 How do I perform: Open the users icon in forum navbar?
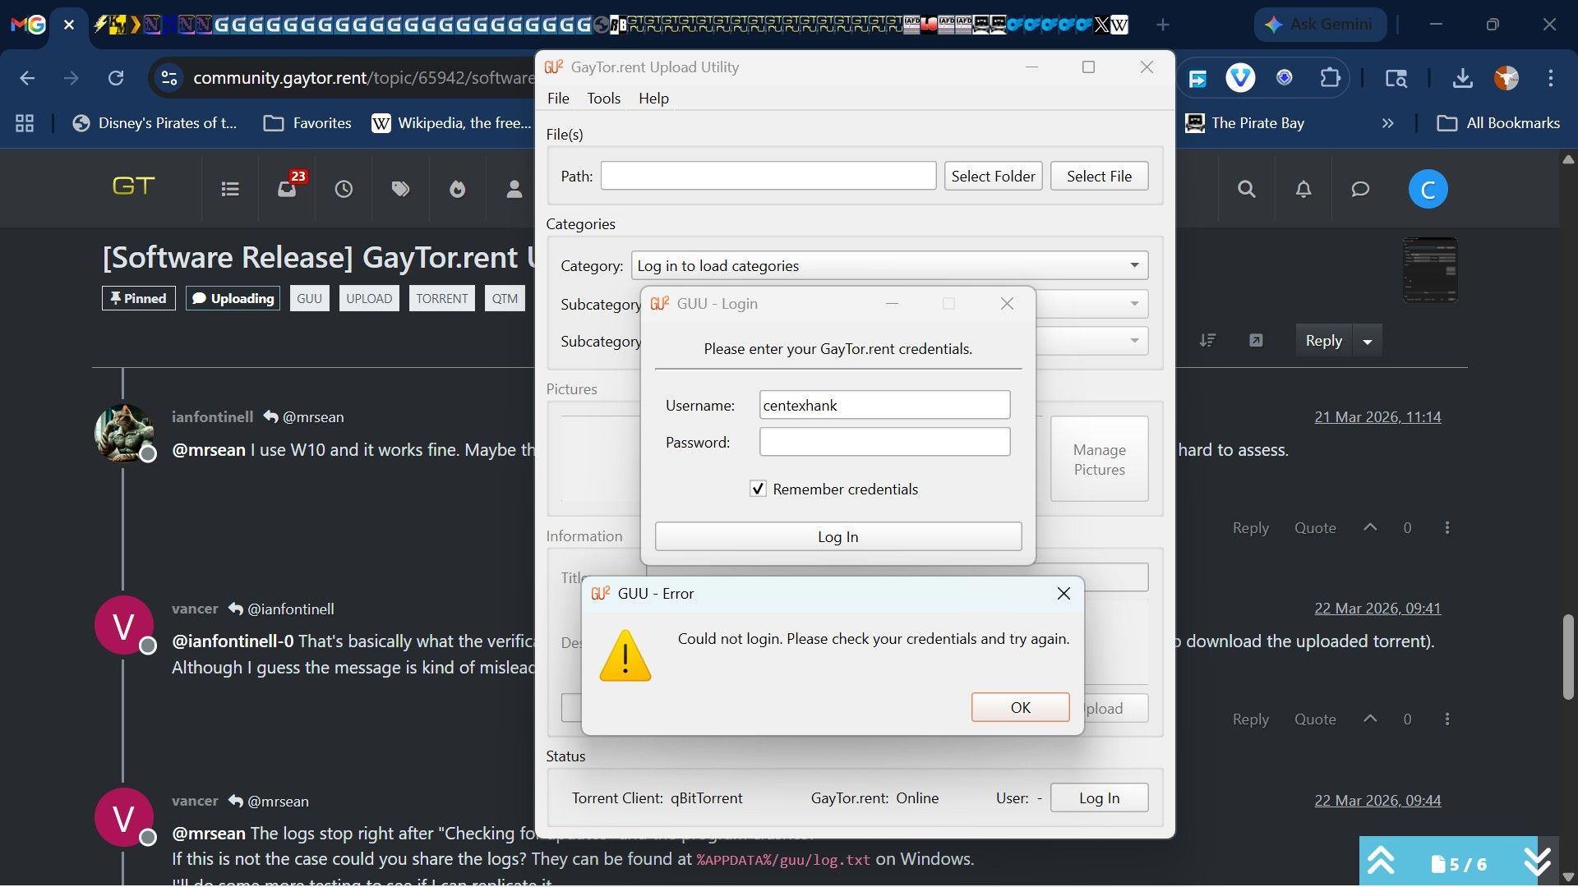[x=514, y=190]
